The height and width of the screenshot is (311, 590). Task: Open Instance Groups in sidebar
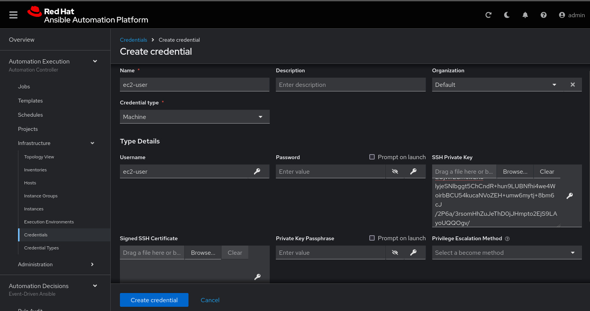click(41, 196)
